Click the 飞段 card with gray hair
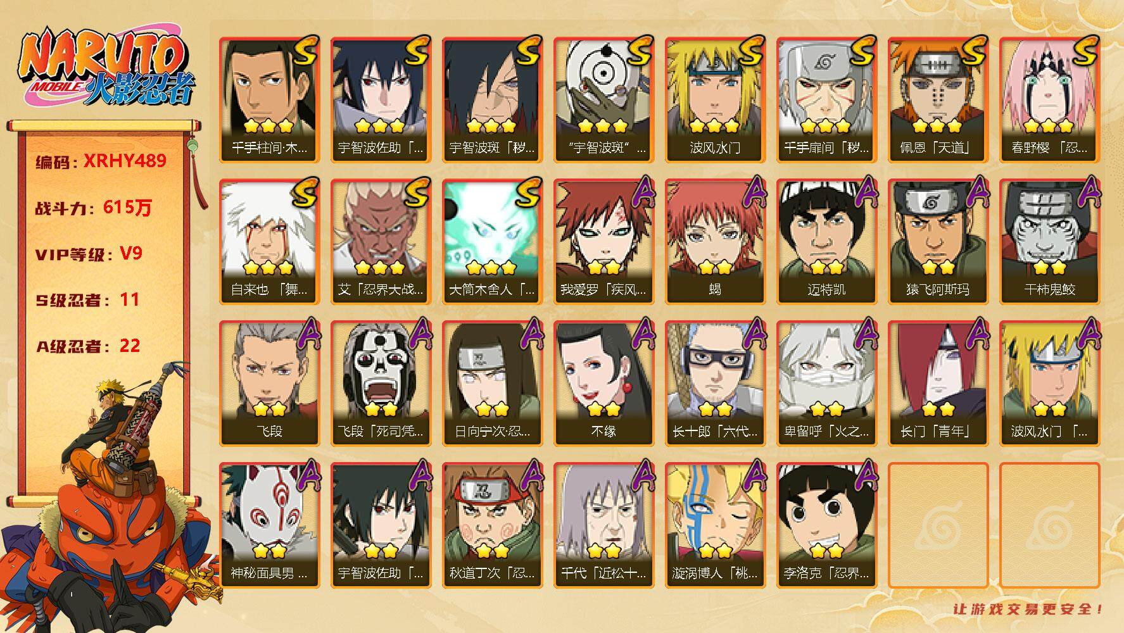Image resolution: width=1124 pixels, height=633 pixels. click(269, 383)
